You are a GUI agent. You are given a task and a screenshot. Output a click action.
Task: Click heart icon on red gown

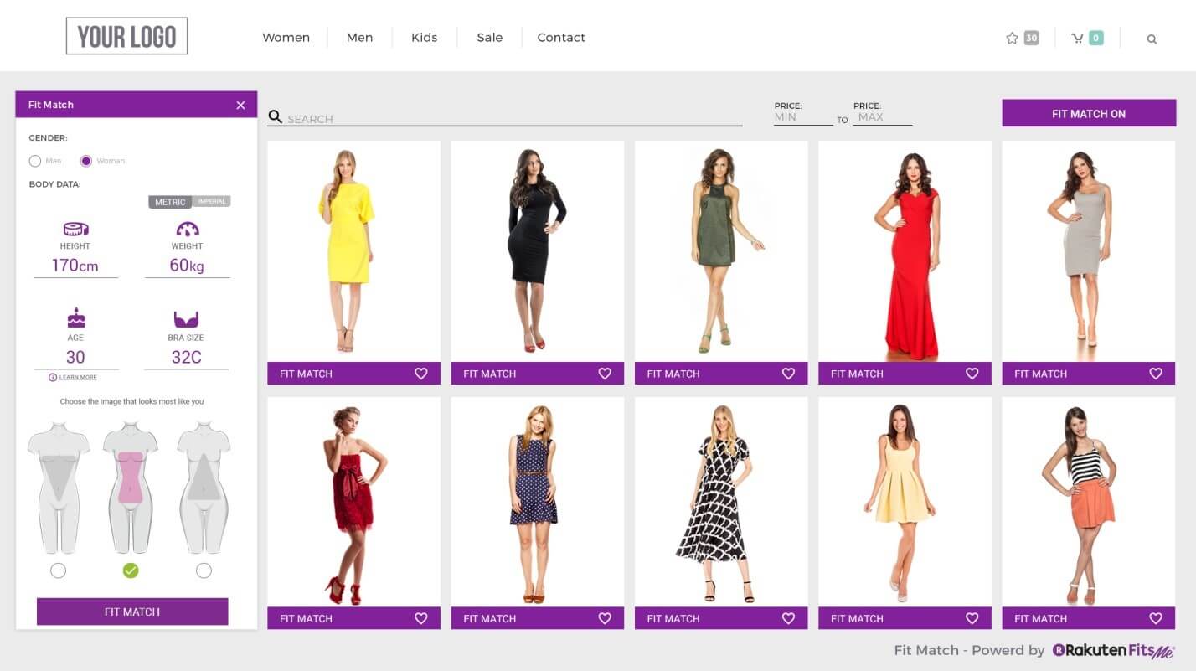pos(972,374)
